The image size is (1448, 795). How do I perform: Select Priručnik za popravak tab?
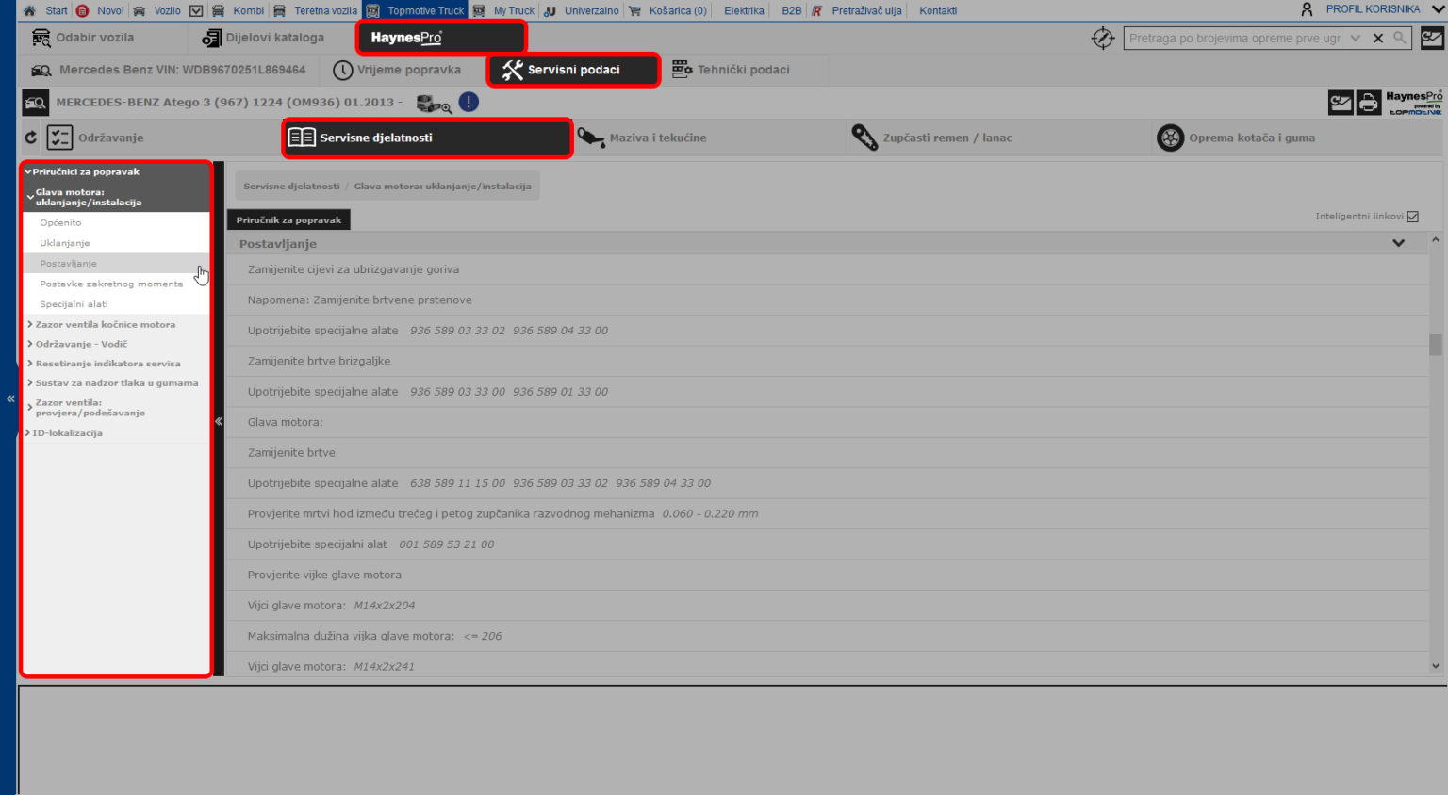(288, 219)
